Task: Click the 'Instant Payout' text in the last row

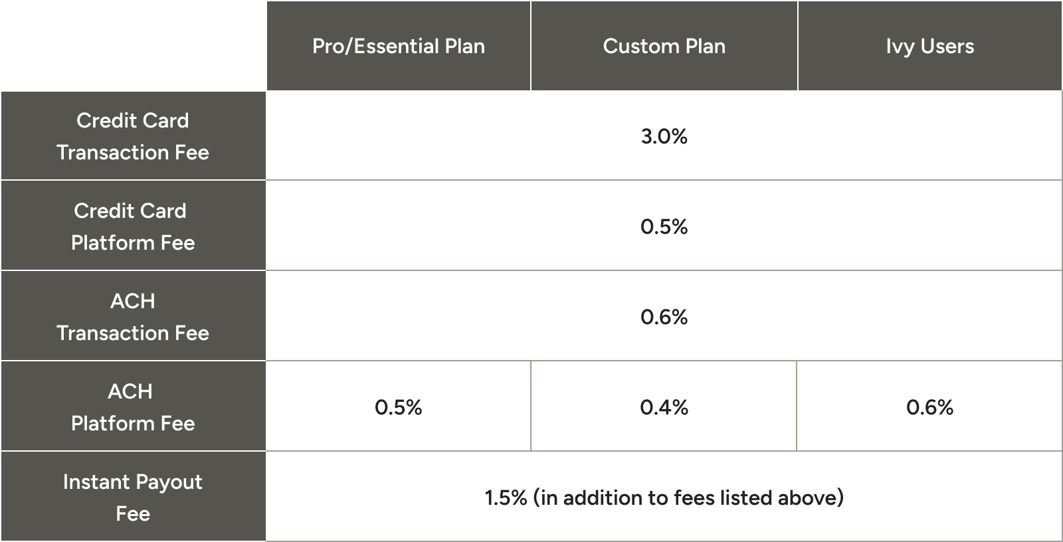Action: point(133,482)
